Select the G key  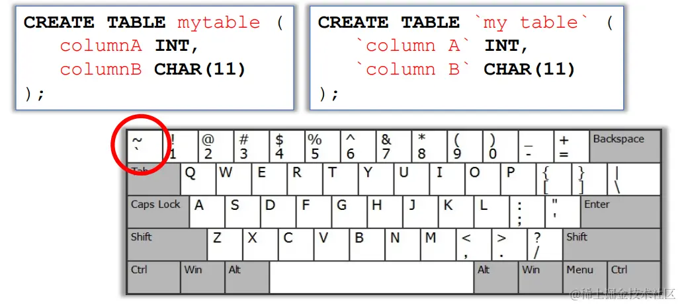pyautogui.click(x=349, y=211)
